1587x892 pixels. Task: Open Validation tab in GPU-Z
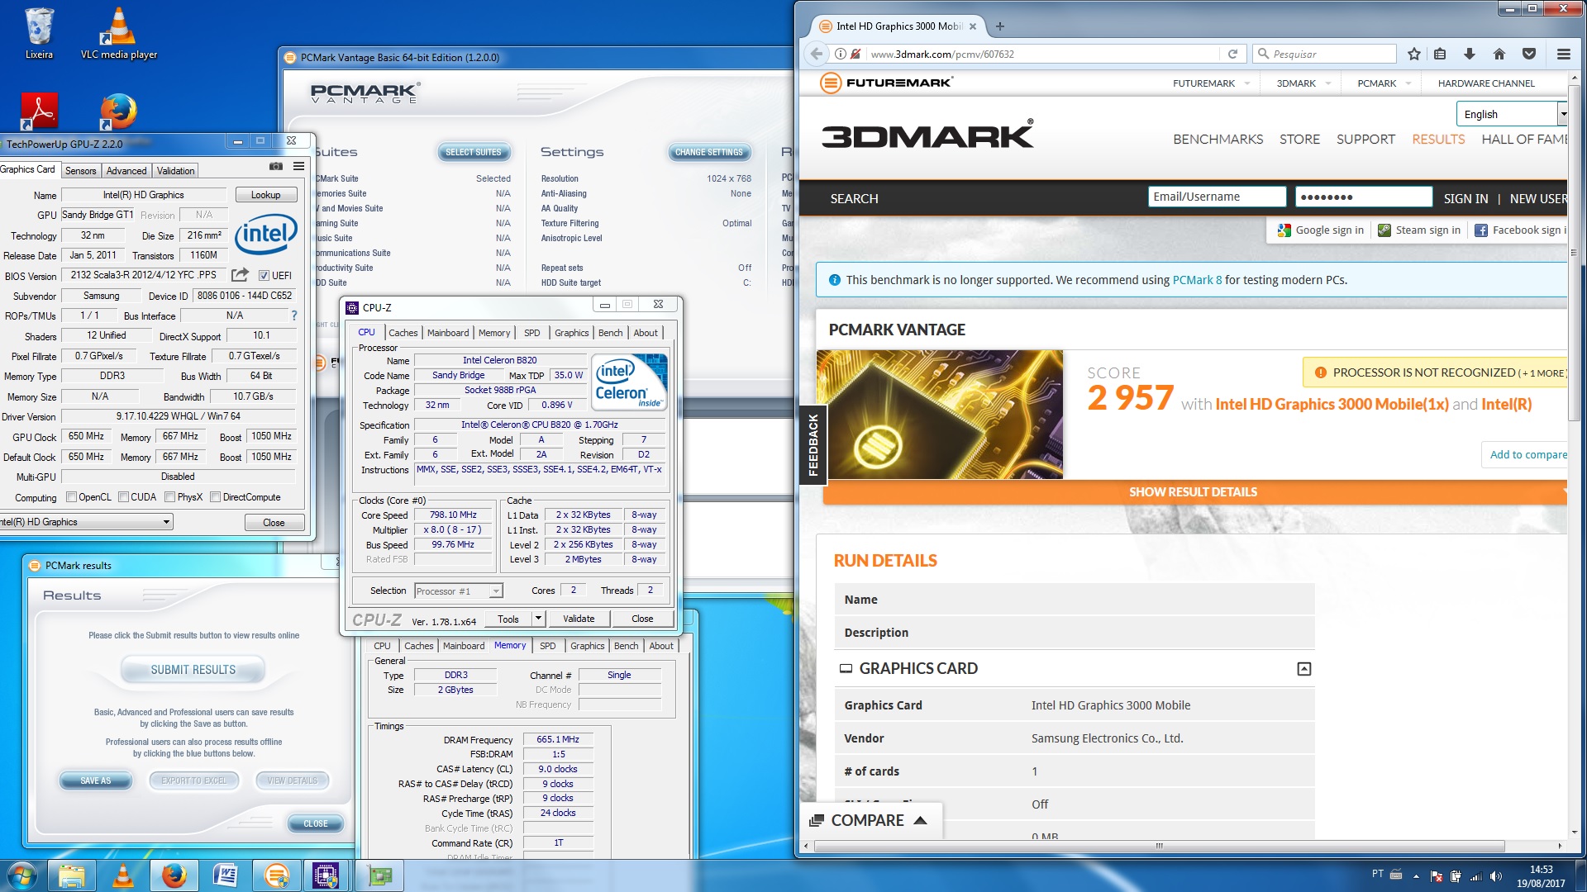176,171
